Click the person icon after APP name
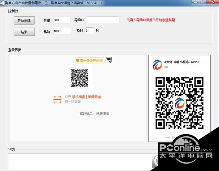219x171 pixels. 198,62
